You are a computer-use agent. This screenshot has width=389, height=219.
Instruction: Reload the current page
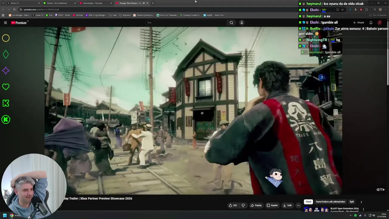point(14,9)
